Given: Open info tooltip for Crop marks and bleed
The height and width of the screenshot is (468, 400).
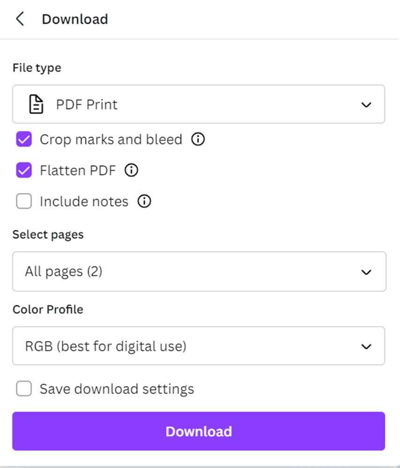Looking at the screenshot, I should (198, 139).
